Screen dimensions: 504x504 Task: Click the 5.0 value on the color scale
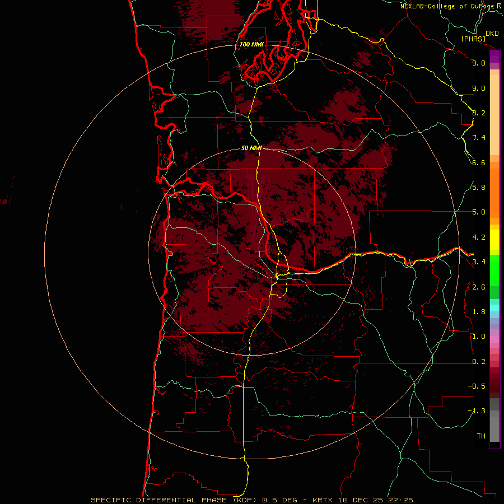(x=479, y=212)
